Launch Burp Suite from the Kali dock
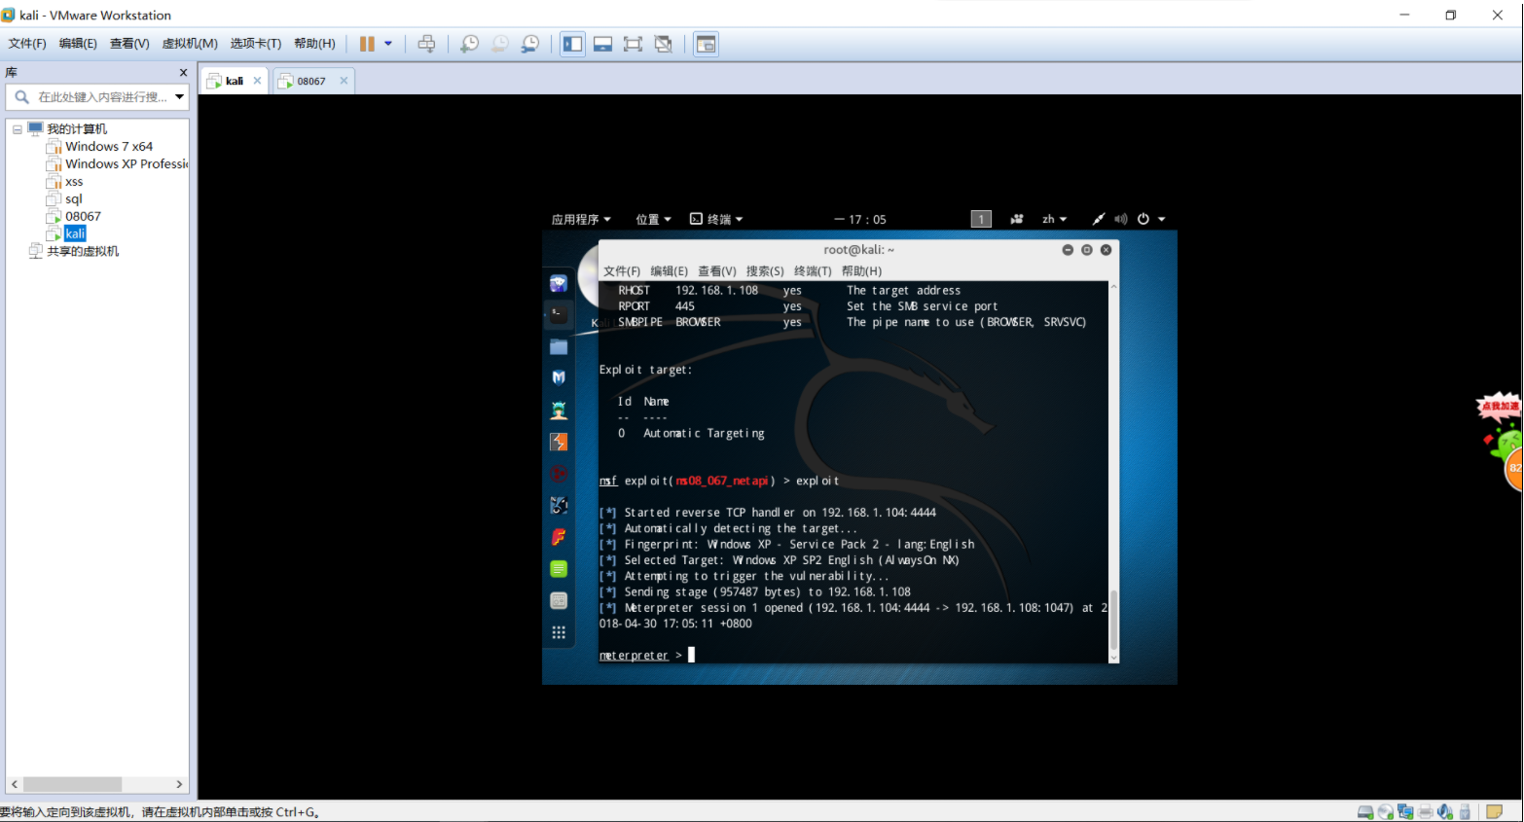The image size is (1524, 822). pos(559,442)
